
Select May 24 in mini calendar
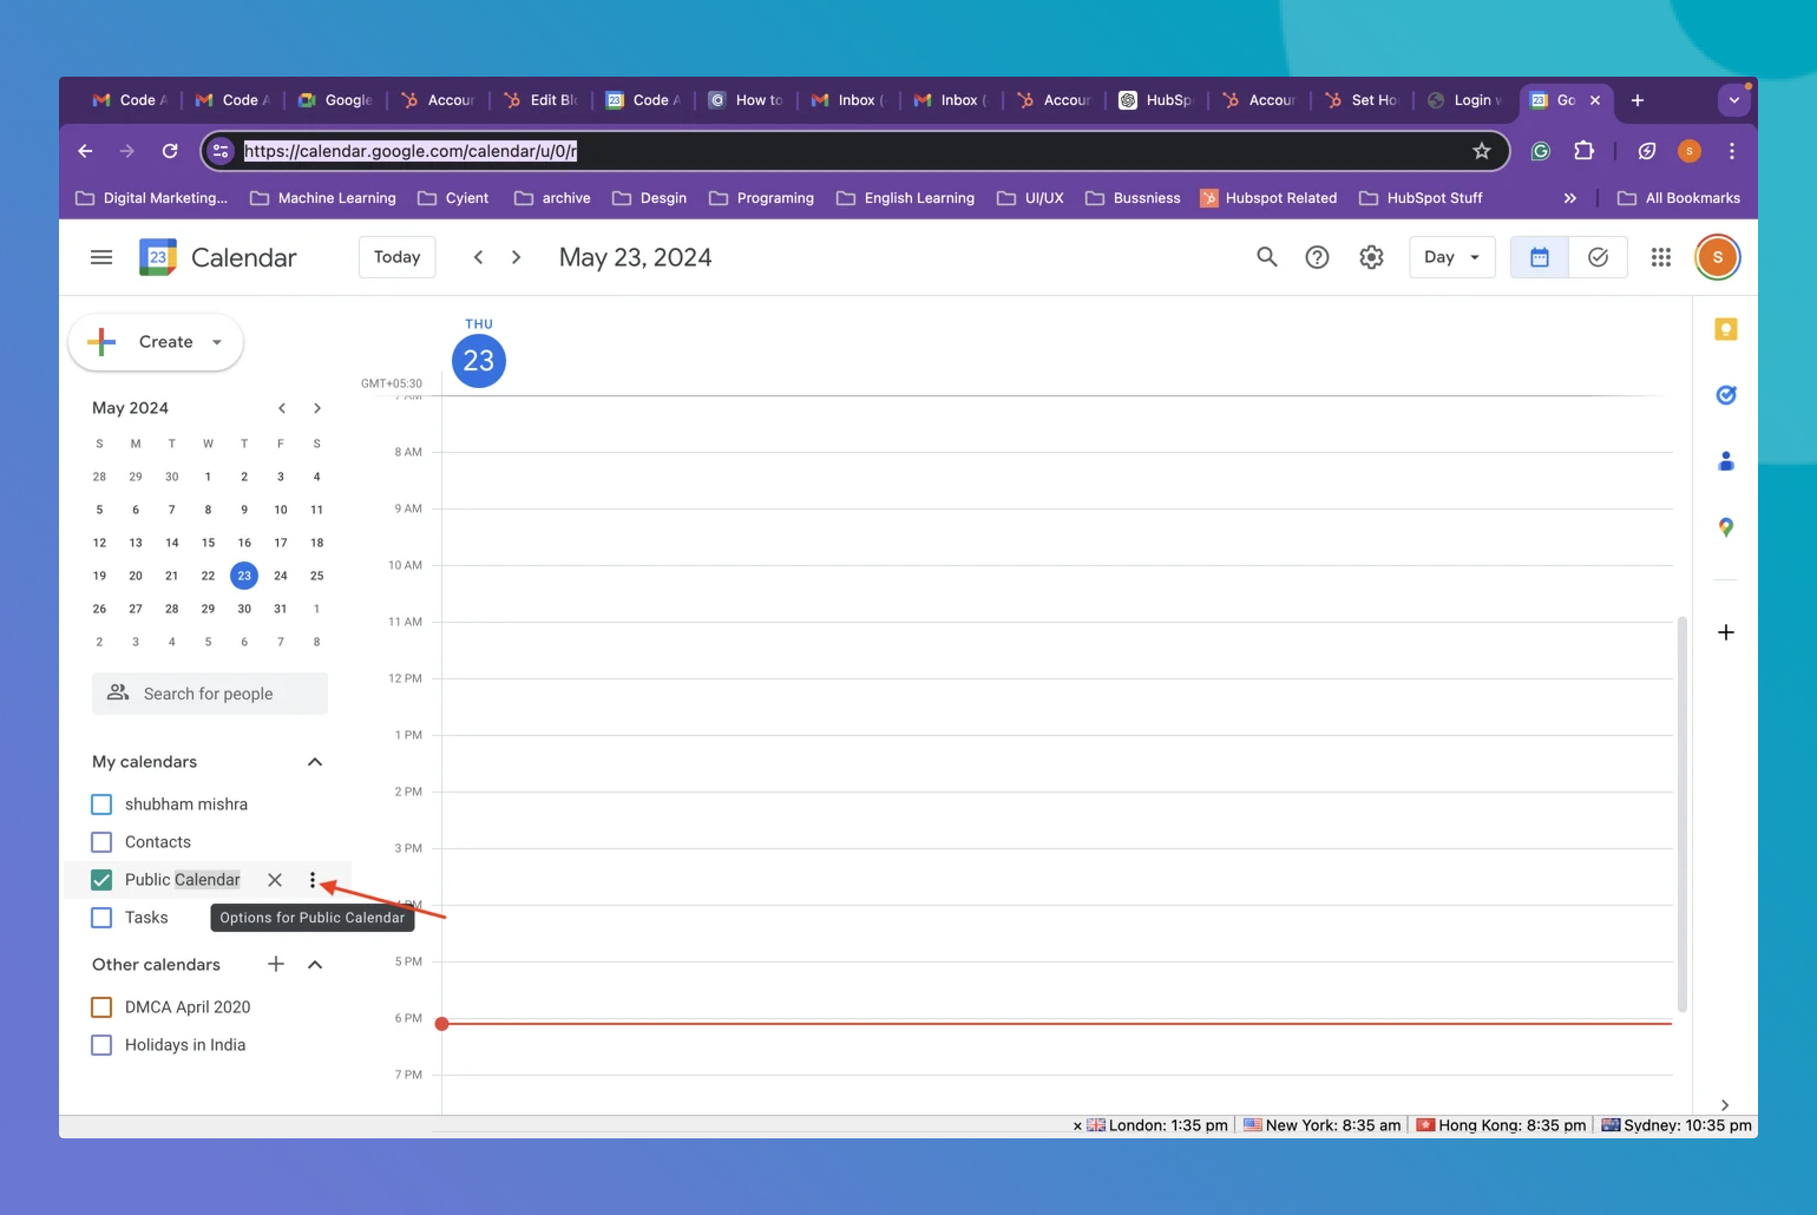tap(280, 576)
